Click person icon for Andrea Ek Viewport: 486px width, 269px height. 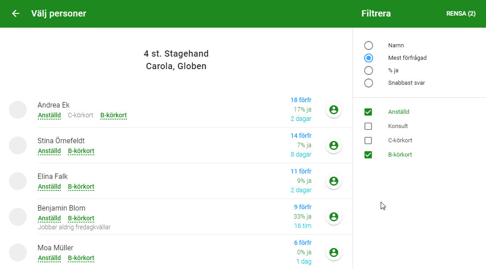(x=333, y=110)
